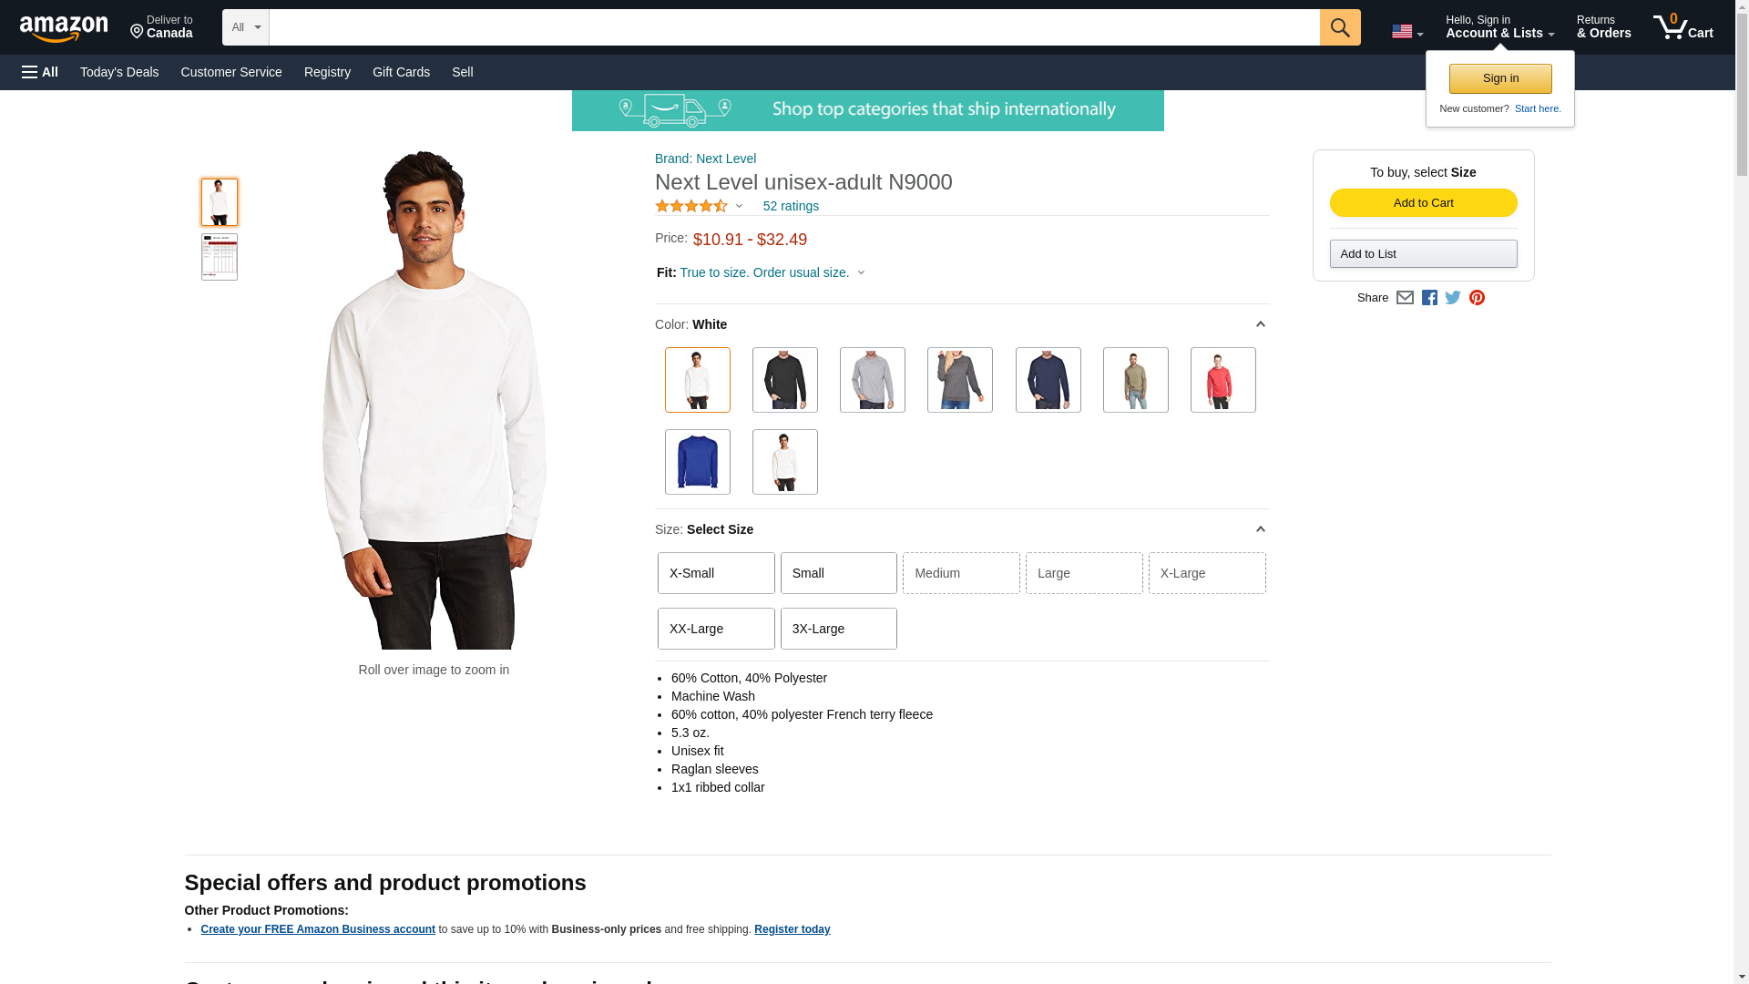
Task: Share product on Pinterest
Action: (x=1477, y=298)
